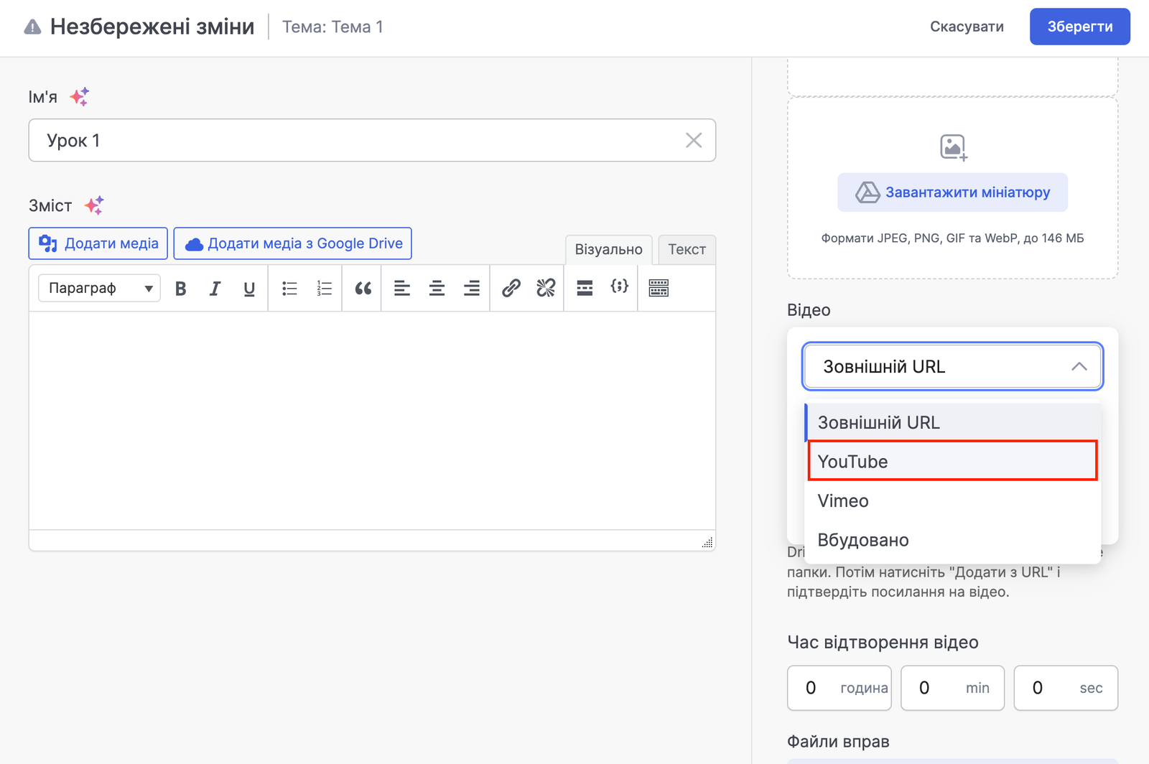Insert a bulleted list
The height and width of the screenshot is (764, 1149).
289,289
